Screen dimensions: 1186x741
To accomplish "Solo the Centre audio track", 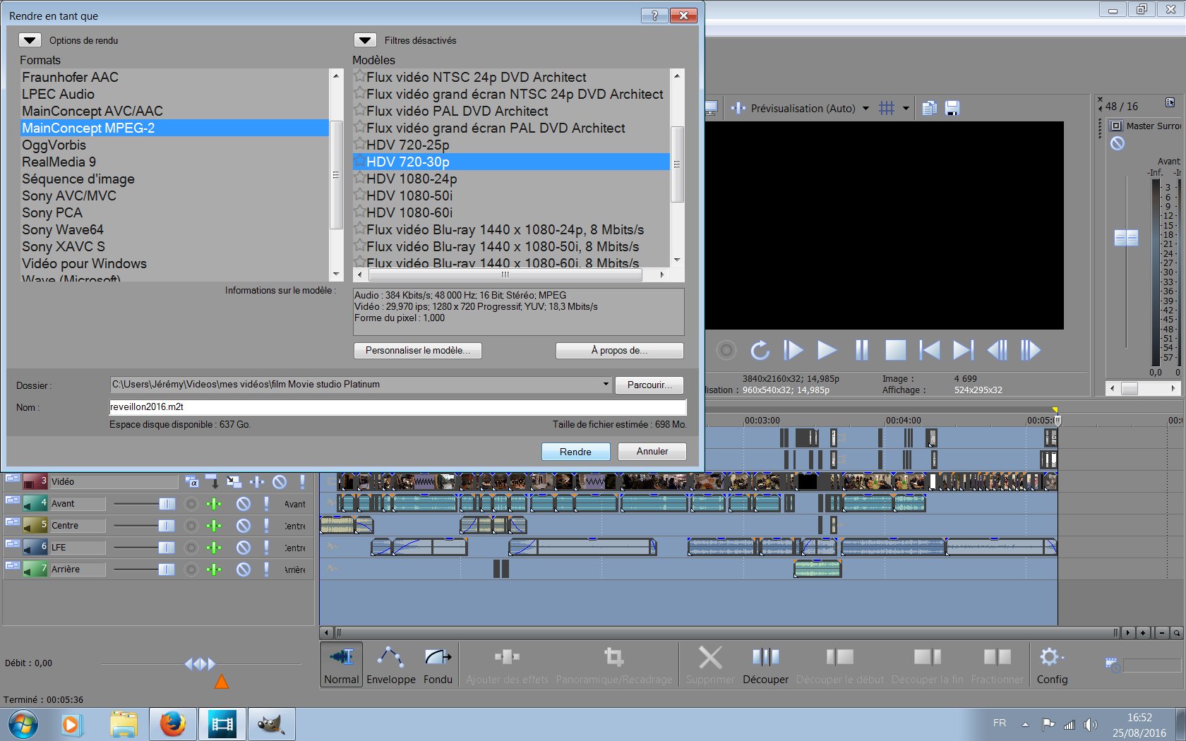I will (x=266, y=526).
